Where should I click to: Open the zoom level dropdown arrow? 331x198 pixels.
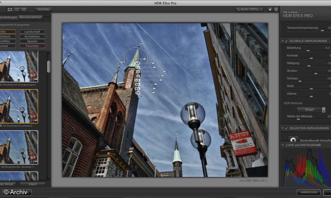pyautogui.click(x=261, y=9)
